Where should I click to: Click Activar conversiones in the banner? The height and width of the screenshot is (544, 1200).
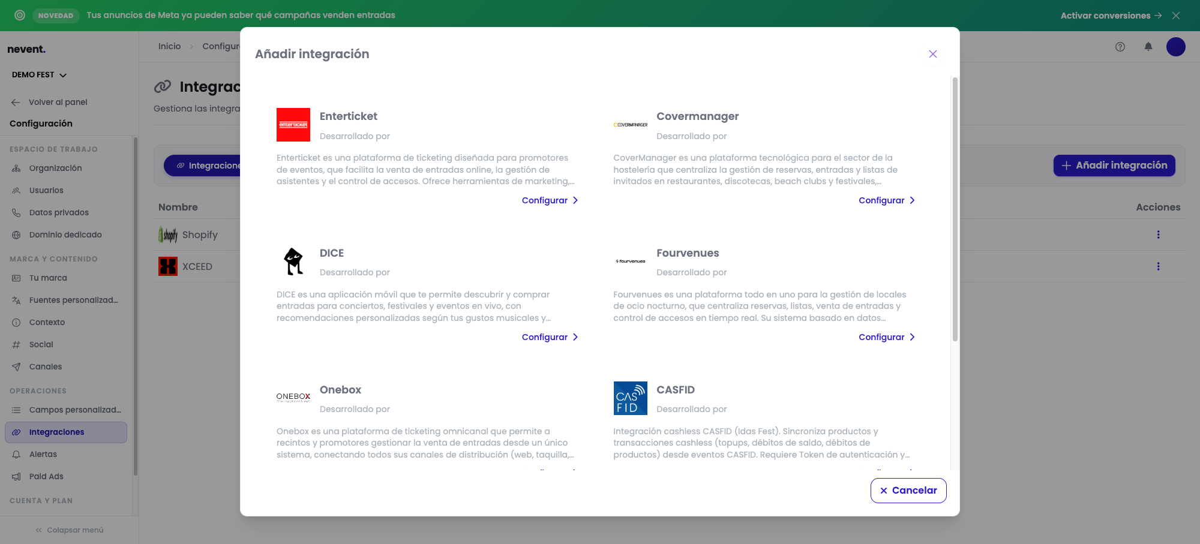(x=1111, y=16)
